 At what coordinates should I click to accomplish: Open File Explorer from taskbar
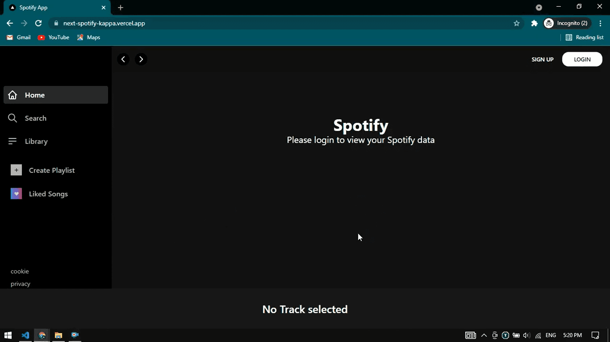(58, 335)
